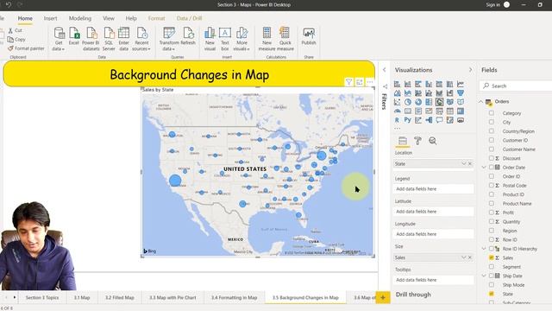552x311 pixels.
Task: Uncheck the Sales field checkbox
Action: tap(492, 257)
